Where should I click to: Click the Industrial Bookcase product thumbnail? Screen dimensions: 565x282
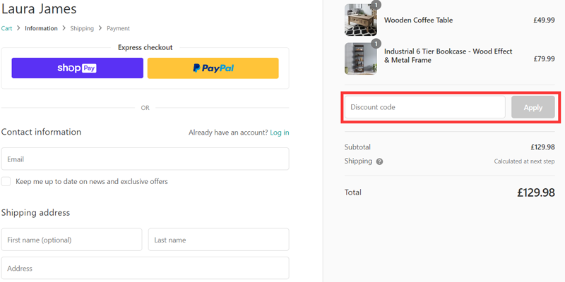tap(361, 59)
